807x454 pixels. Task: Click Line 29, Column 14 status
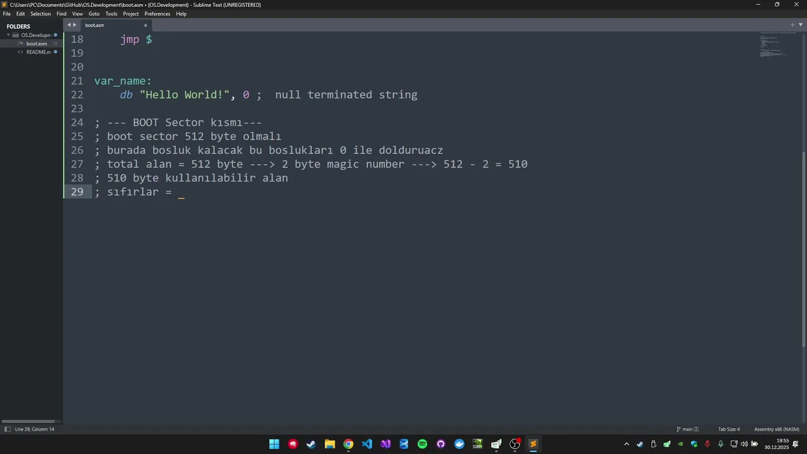[x=35, y=429]
